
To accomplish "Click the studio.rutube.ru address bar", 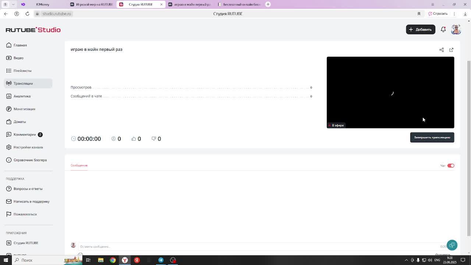I will tap(56, 14).
